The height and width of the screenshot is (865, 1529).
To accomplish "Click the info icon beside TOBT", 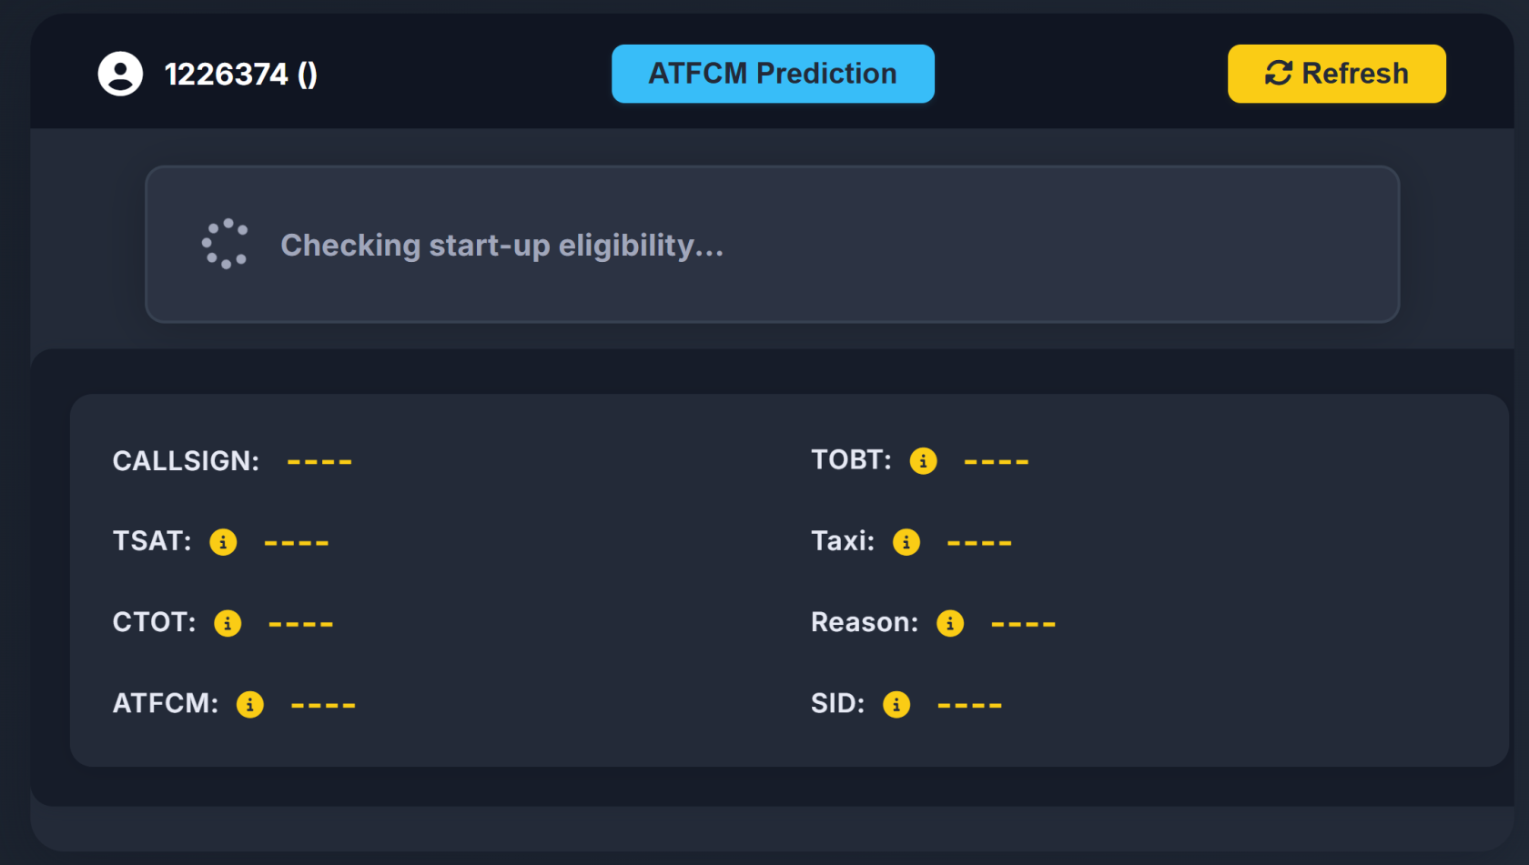I will [x=923, y=461].
